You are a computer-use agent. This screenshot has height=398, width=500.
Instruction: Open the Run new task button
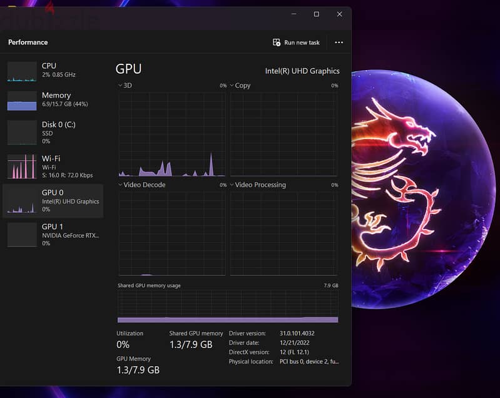tap(296, 43)
